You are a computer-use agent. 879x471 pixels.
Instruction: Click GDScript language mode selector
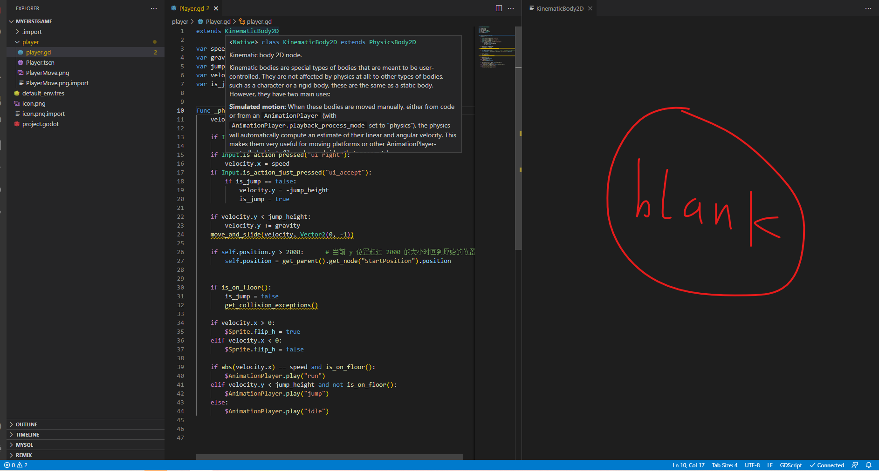click(x=790, y=465)
